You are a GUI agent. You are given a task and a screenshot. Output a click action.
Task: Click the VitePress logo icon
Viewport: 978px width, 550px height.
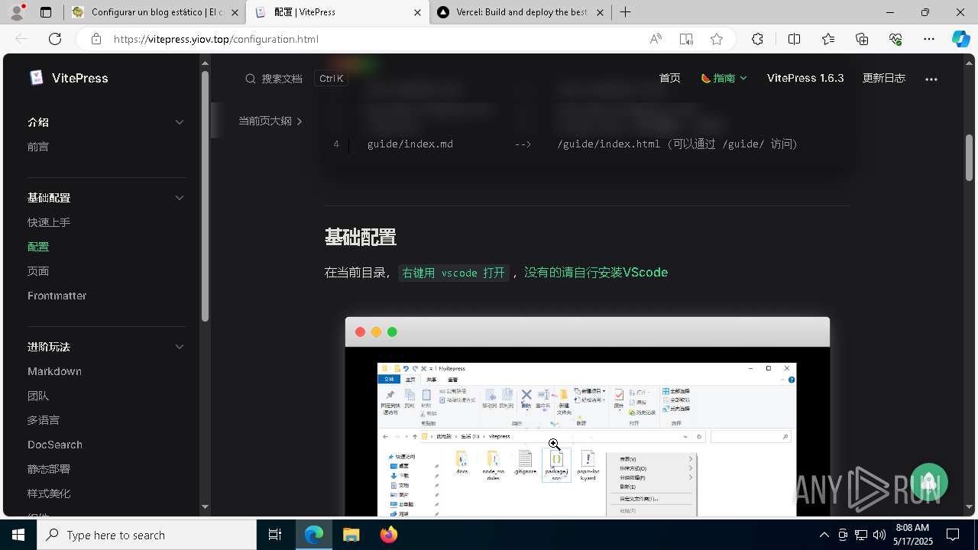[x=36, y=78]
